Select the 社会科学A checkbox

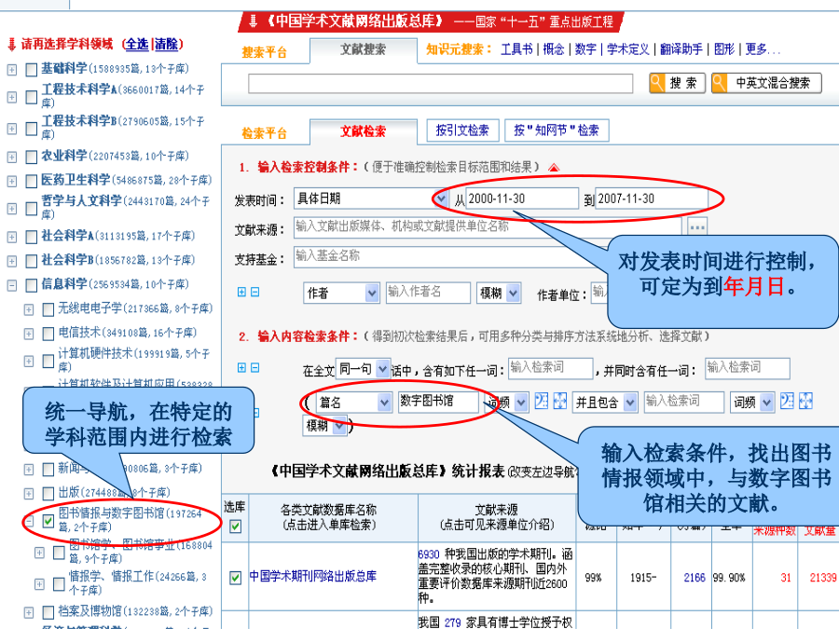[31, 237]
